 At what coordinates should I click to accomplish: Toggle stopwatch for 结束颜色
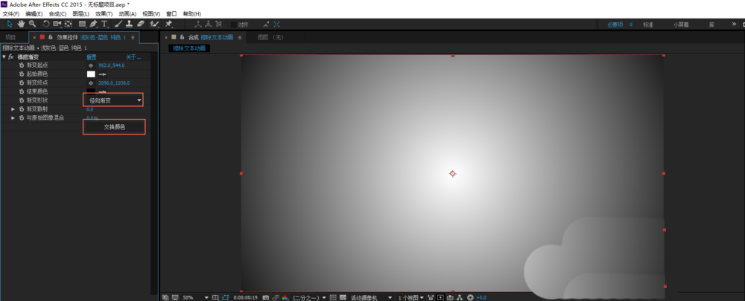tap(22, 91)
